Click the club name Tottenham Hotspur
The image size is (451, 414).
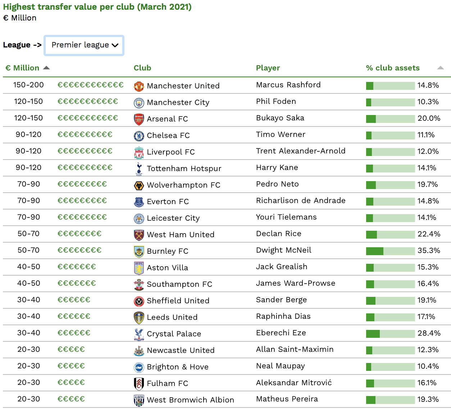click(184, 169)
